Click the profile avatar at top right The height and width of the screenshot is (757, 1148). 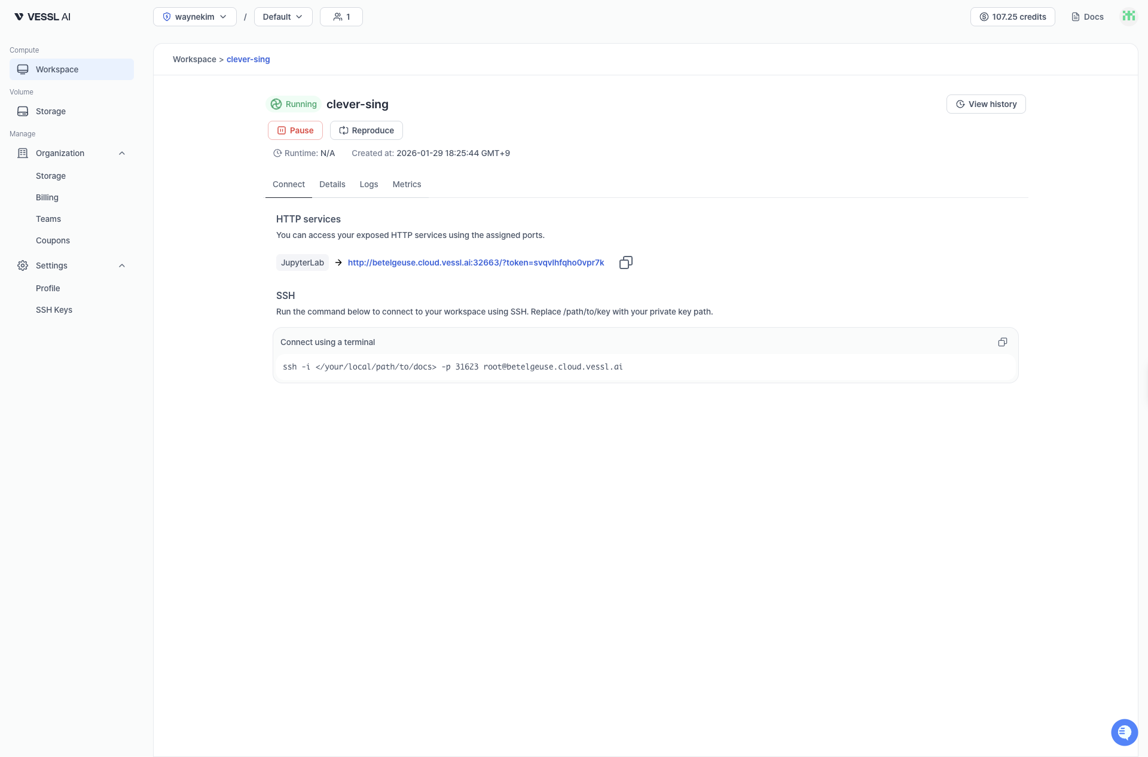point(1128,16)
